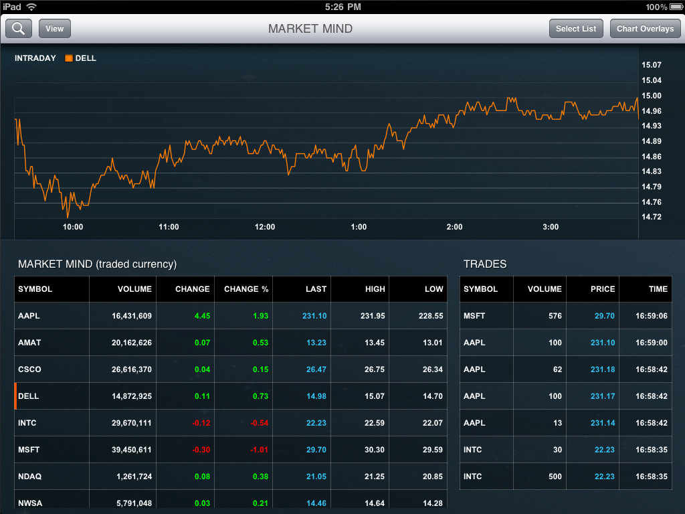Tap the highlighted DELL row

(x=230, y=396)
